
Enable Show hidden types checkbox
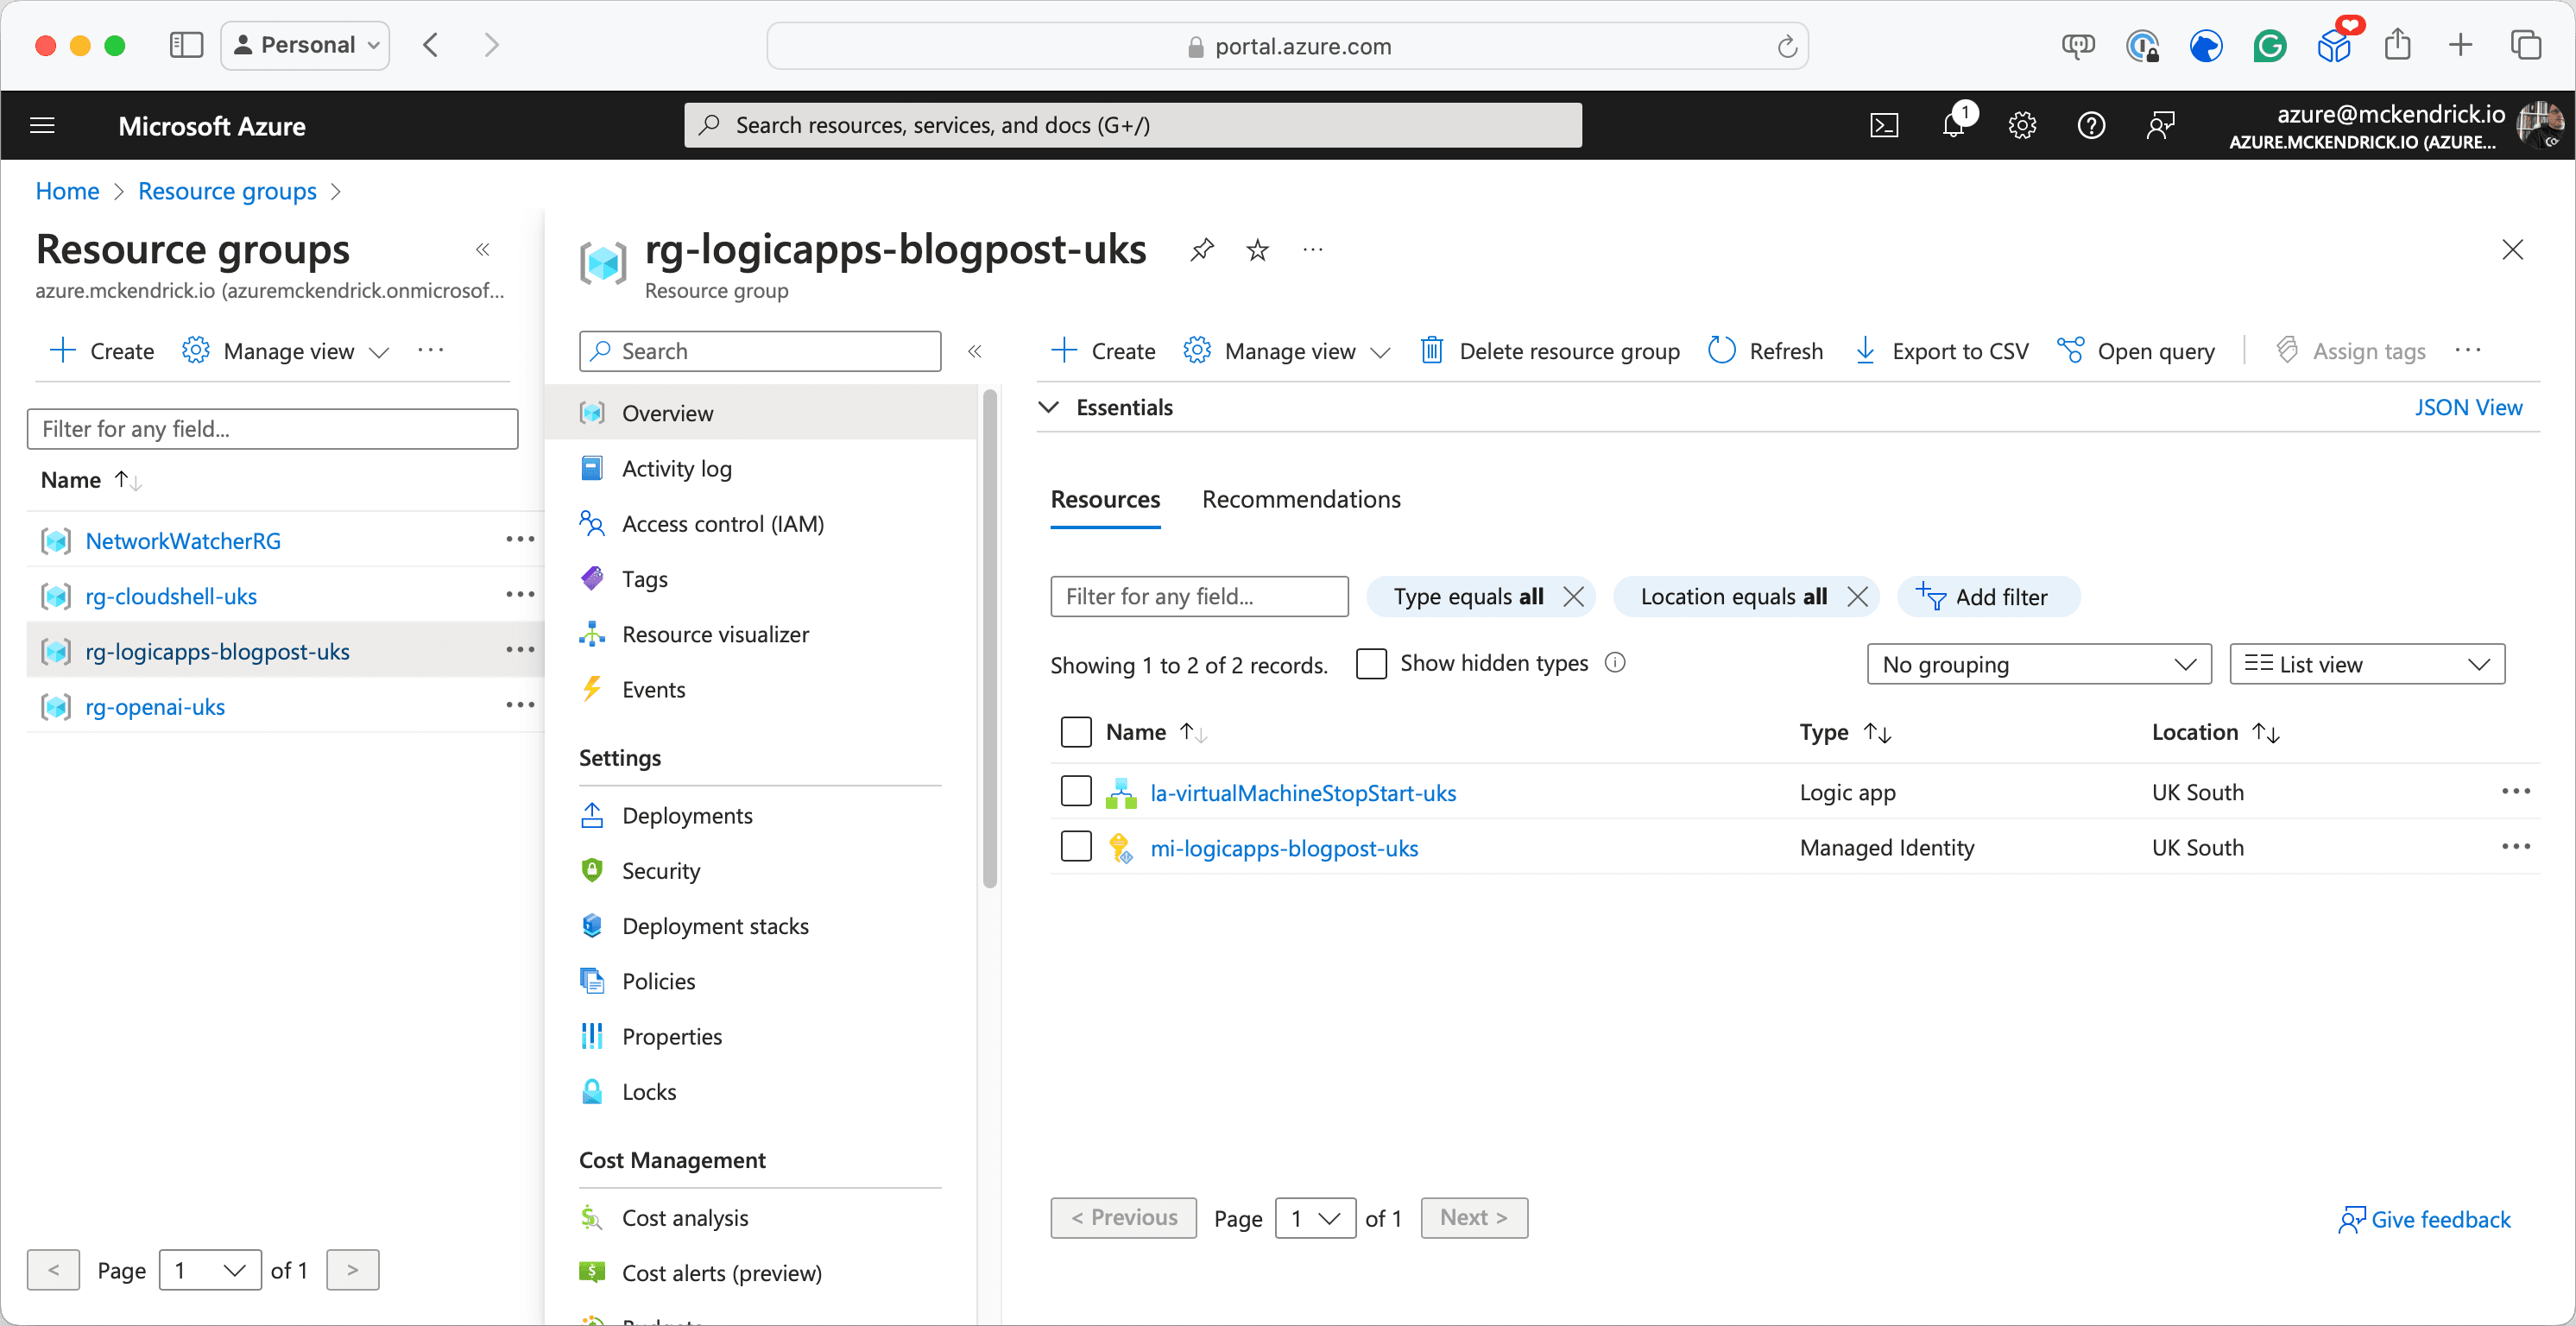[x=1371, y=664]
